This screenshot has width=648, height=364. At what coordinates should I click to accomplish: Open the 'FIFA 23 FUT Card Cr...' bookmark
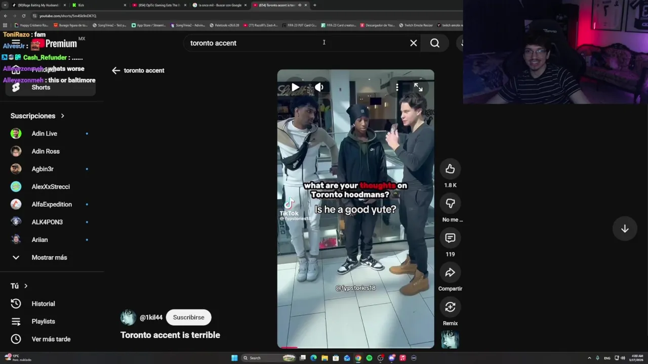tap(299, 25)
